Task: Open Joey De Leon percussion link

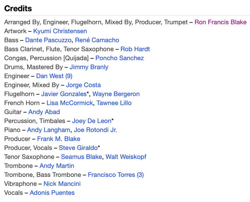Action: [91, 121]
